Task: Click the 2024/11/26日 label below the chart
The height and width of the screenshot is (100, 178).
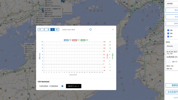Action: click(x=73, y=75)
